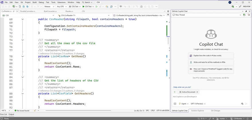Click the notifications bell in status bar
This screenshot has width=252, height=120.
click(248, 119)
